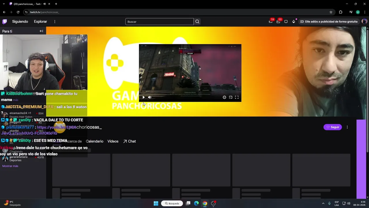
Task: Click the search magnifier button
Action: (x=197, y=22)
